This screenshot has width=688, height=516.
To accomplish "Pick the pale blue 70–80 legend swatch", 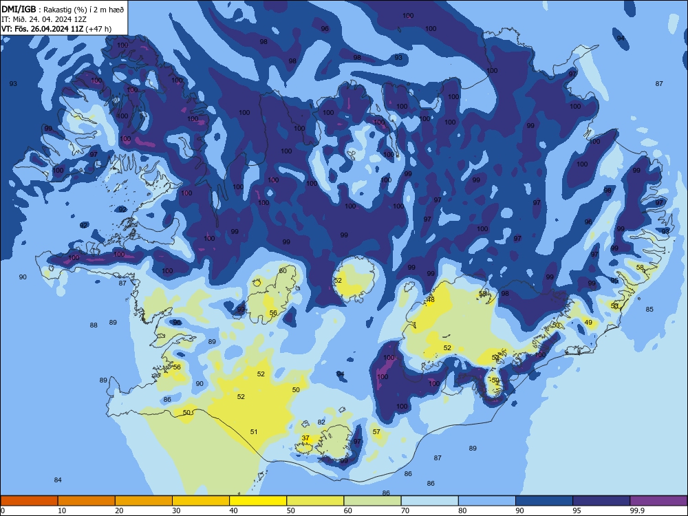I will pos(429,501).
